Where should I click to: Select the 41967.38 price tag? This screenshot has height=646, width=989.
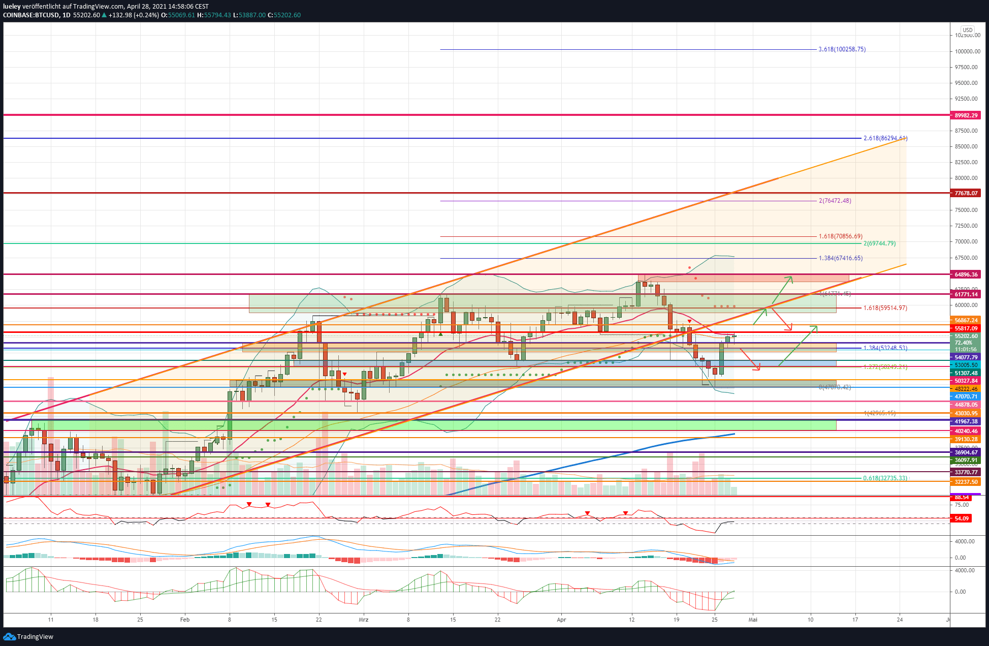pyautogui.click(x=966, y=421)
